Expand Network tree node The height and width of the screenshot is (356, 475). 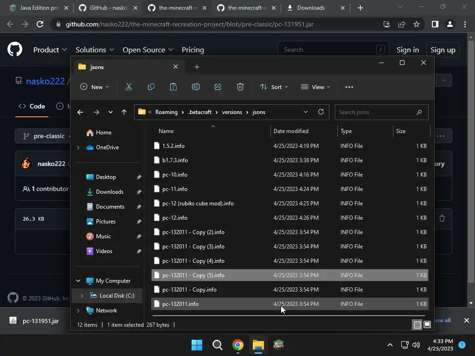coord(78,311)
